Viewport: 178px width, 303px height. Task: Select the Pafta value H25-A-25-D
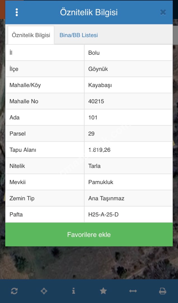tap(103, 215)
